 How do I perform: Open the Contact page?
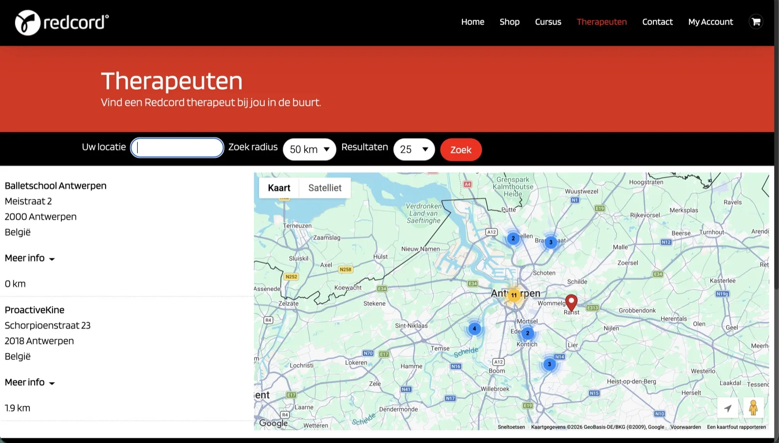pos(657,22)
